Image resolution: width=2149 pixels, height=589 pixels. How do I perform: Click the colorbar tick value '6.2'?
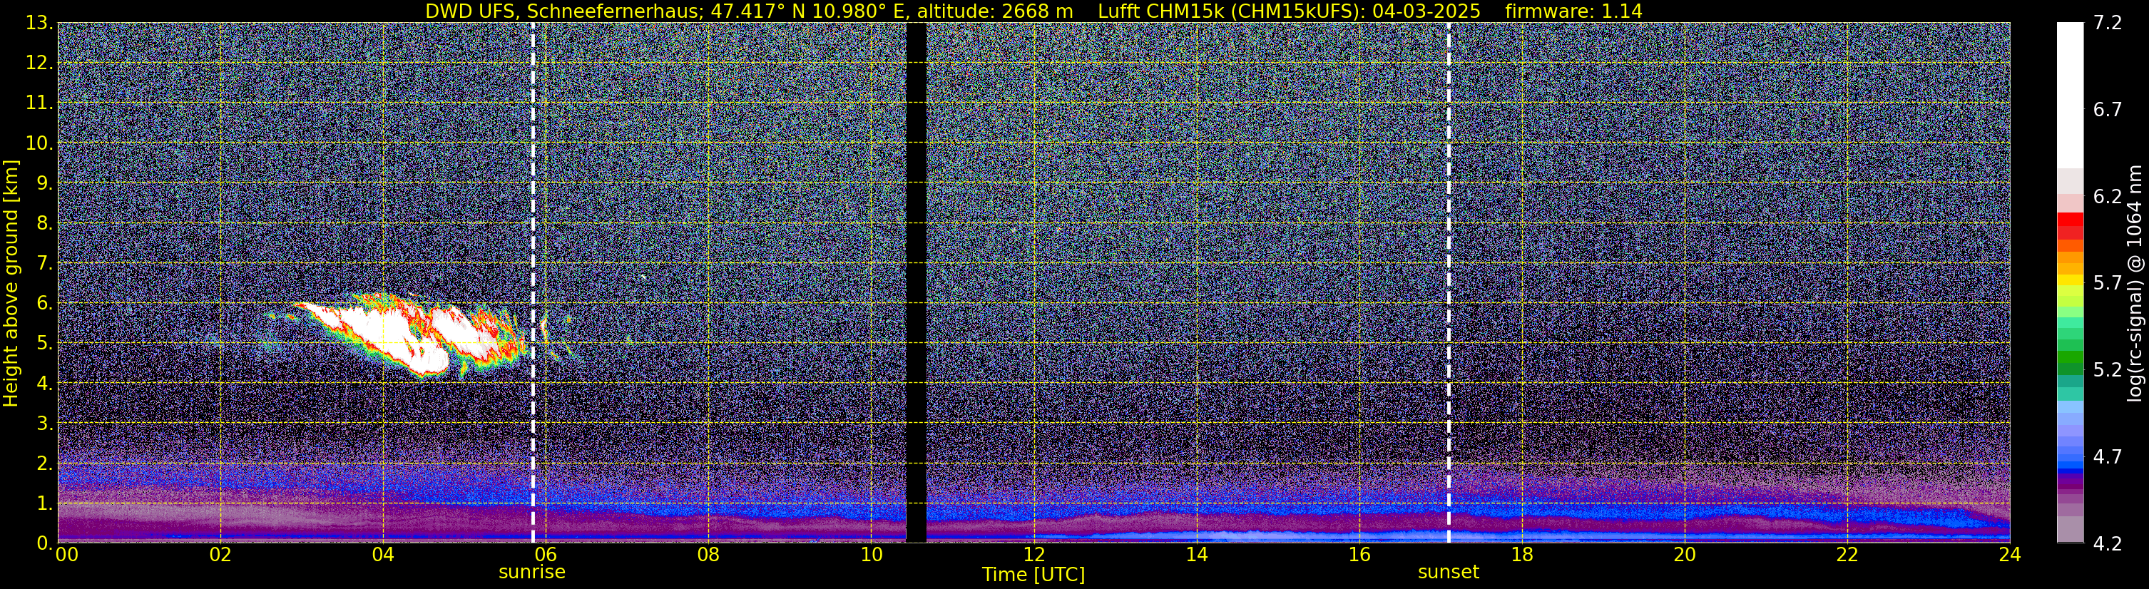click(x=2108, y=196)
